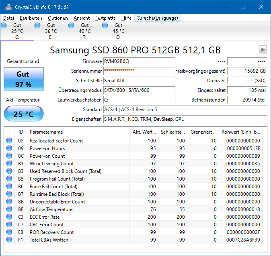The width and height of the screenshot is (271, 256).
Task: Click status orb of Uncorrectable Error Count row
Action: pyautogui.click(x=9, y=201)
